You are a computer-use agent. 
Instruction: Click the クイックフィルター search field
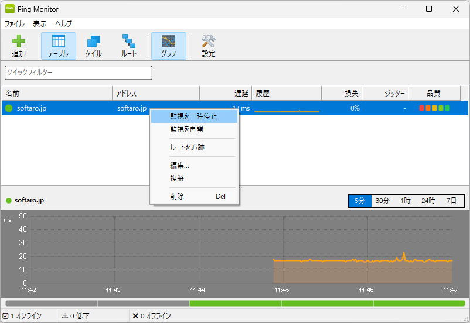point(79,72)
